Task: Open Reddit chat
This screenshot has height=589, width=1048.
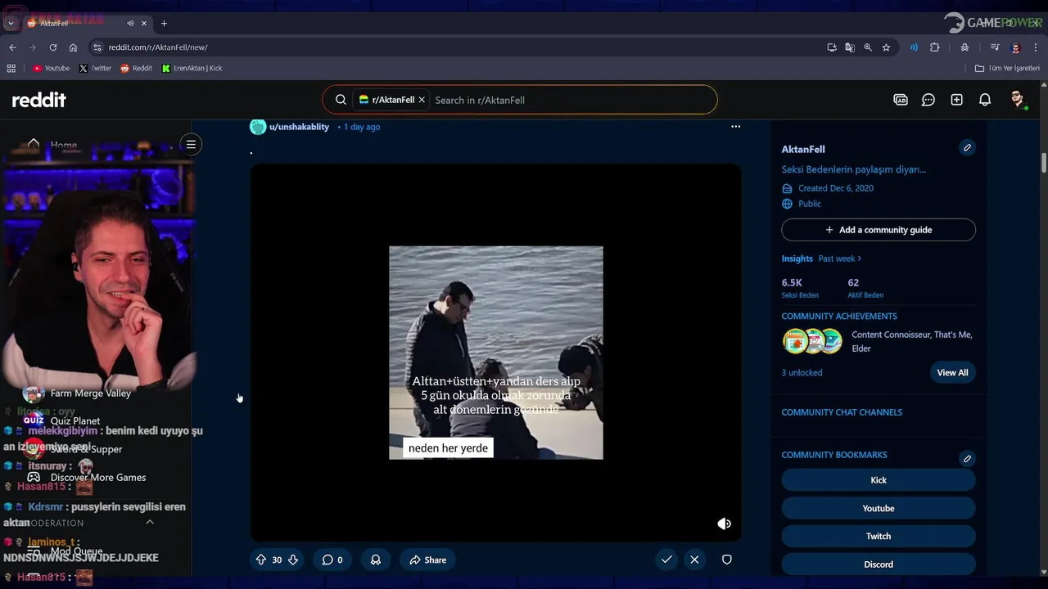Action: point(928,100)
